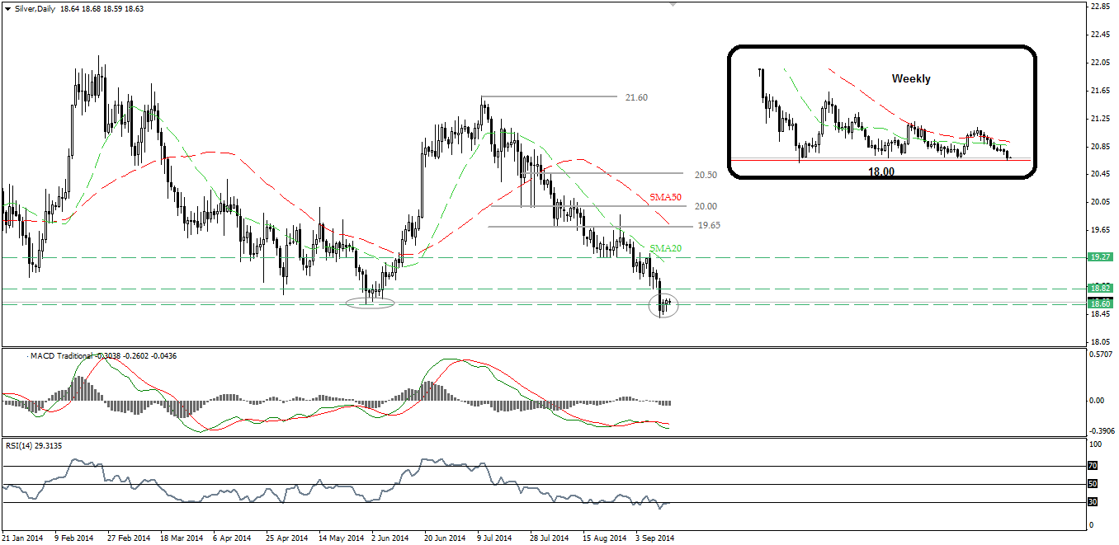Click the 15 Aug 2014 date label
The width and height of the screenshot is (1119, 545).
pyautogui.click(x=603, y=538)
